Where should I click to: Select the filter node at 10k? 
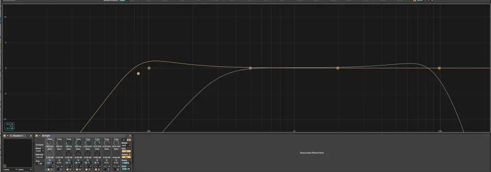point(439,68)
